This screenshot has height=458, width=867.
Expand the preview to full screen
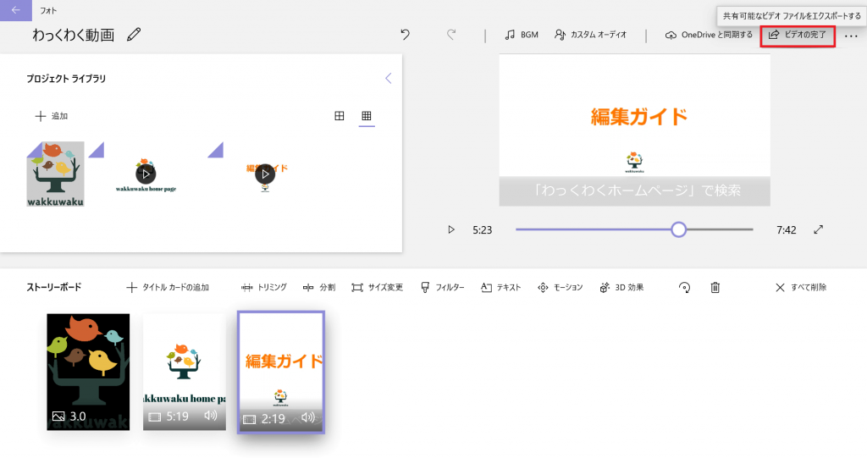818,229
